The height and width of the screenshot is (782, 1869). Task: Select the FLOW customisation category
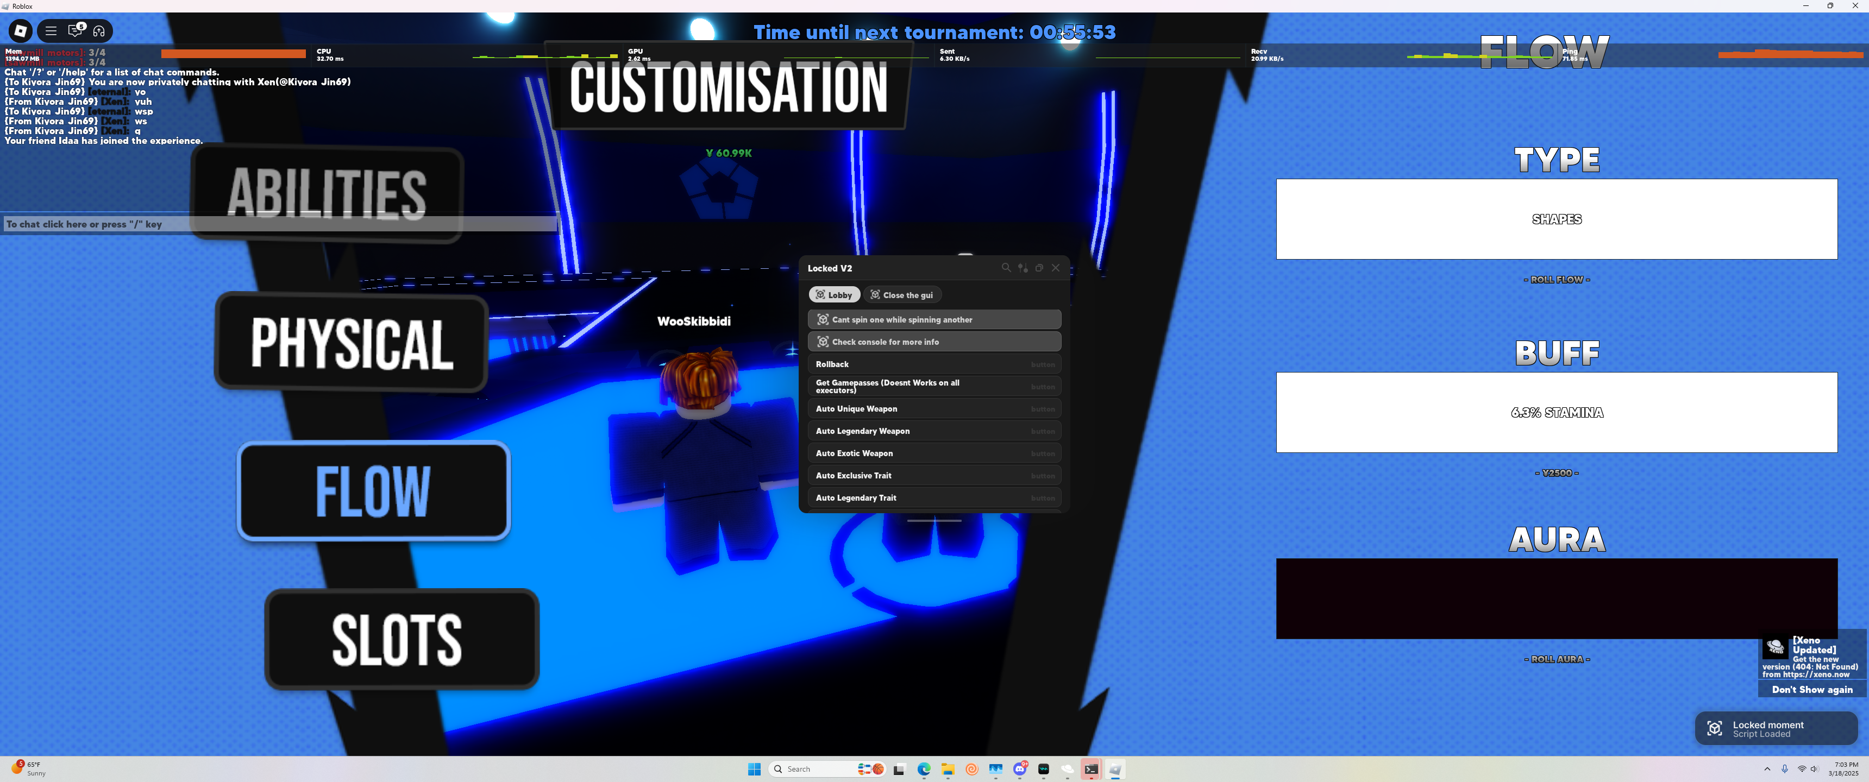pyautogui.click(x=373, y=491)
